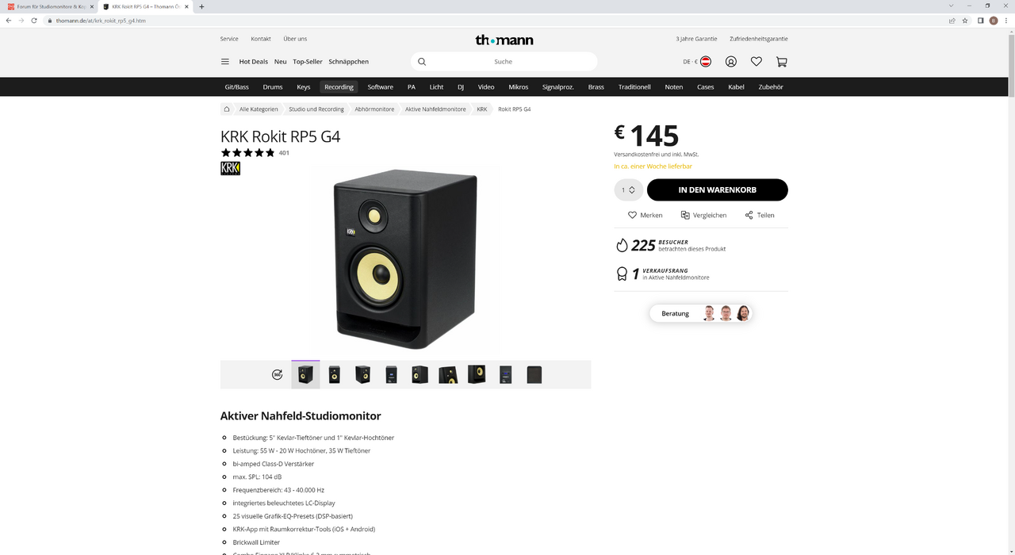Open Aktive Nahfeldmonitore breadcrumb link
The image size is (1015, 555).
(435, 109)
